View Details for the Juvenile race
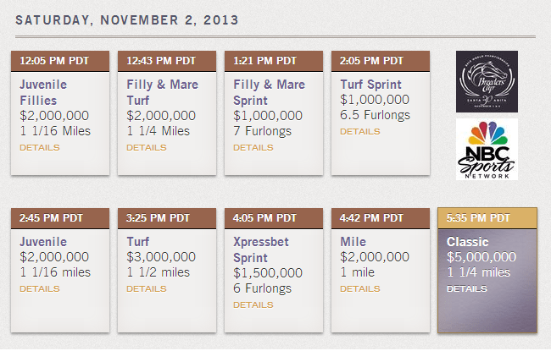The width and height of the screenshot is (551, 351). pos(40,288)
